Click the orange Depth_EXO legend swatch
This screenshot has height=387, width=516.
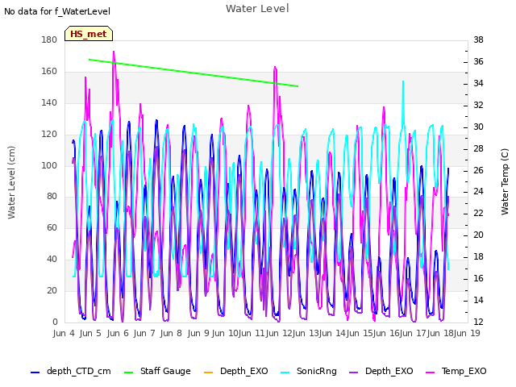click(209, 372)
